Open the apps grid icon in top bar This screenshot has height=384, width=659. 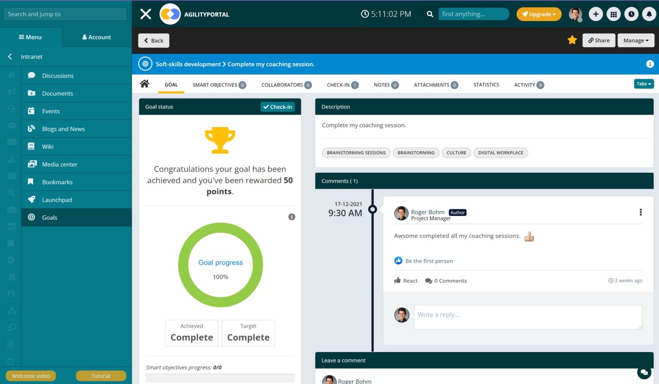(x=614, y=14)
